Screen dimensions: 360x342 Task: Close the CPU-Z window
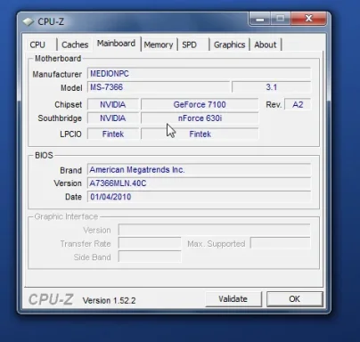tap(309, 19)
